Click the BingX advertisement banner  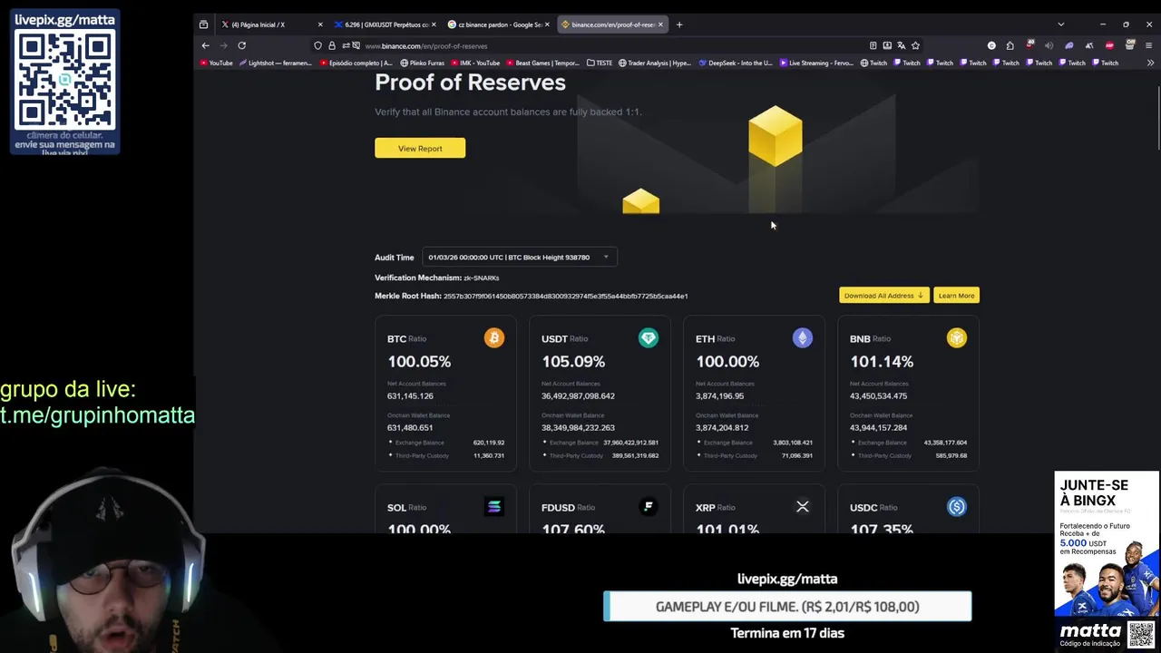1107,544
